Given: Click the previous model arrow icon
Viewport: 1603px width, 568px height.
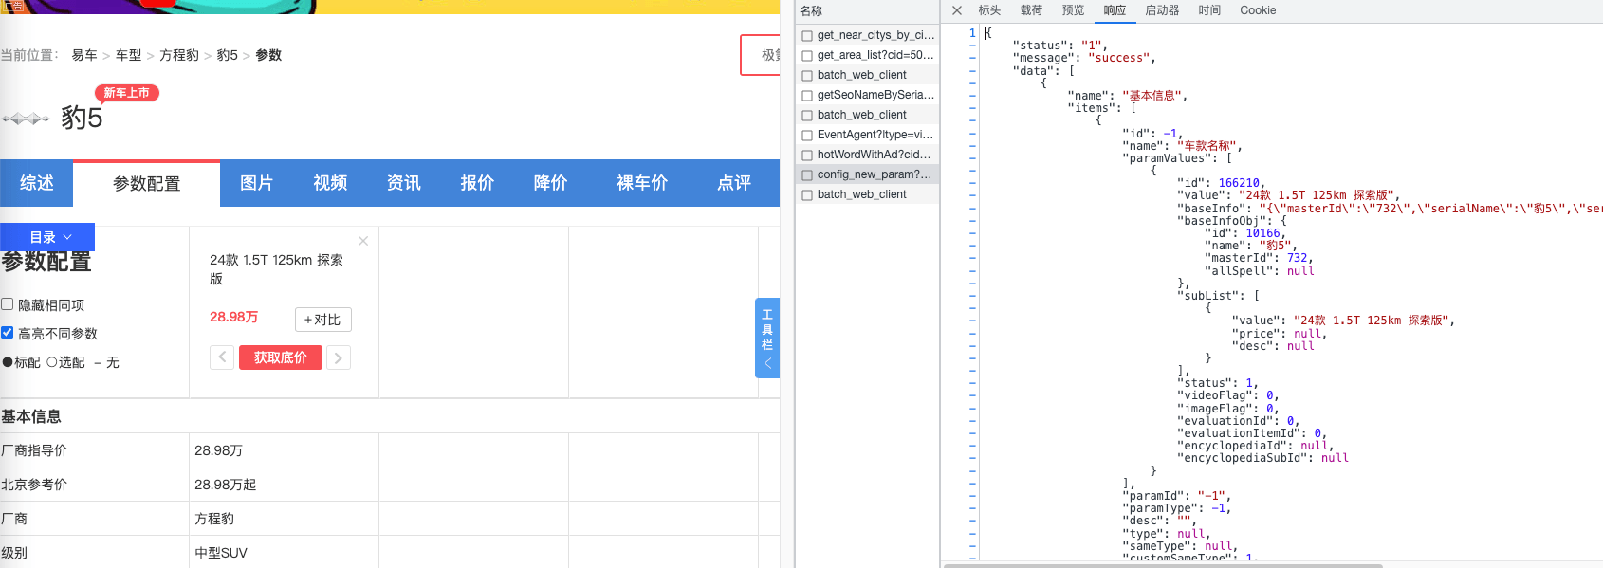Looking at the screenshot, I should (222, 357).
